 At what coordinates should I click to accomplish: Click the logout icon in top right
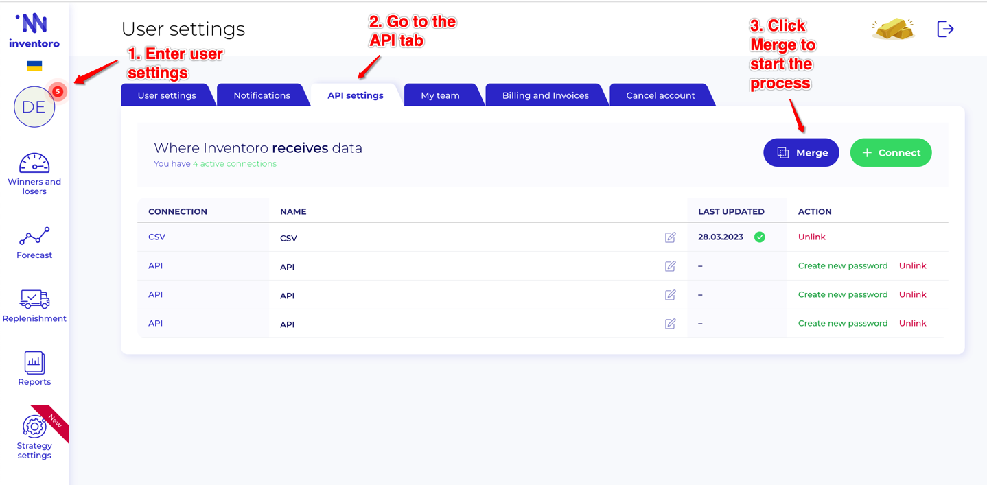(x=945, y=29)
